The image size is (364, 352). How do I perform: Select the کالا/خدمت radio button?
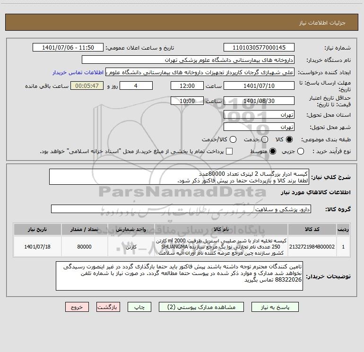[x=233, y=139]
